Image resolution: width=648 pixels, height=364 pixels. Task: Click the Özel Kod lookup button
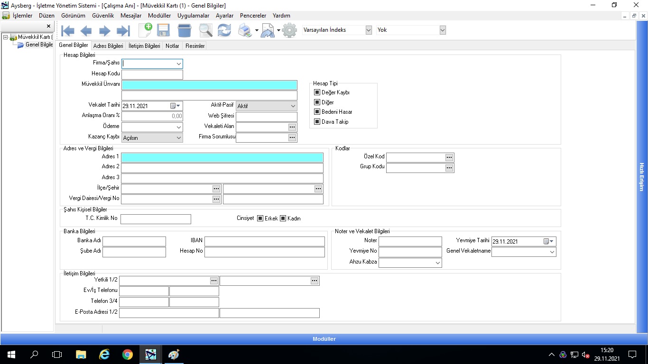449,157
